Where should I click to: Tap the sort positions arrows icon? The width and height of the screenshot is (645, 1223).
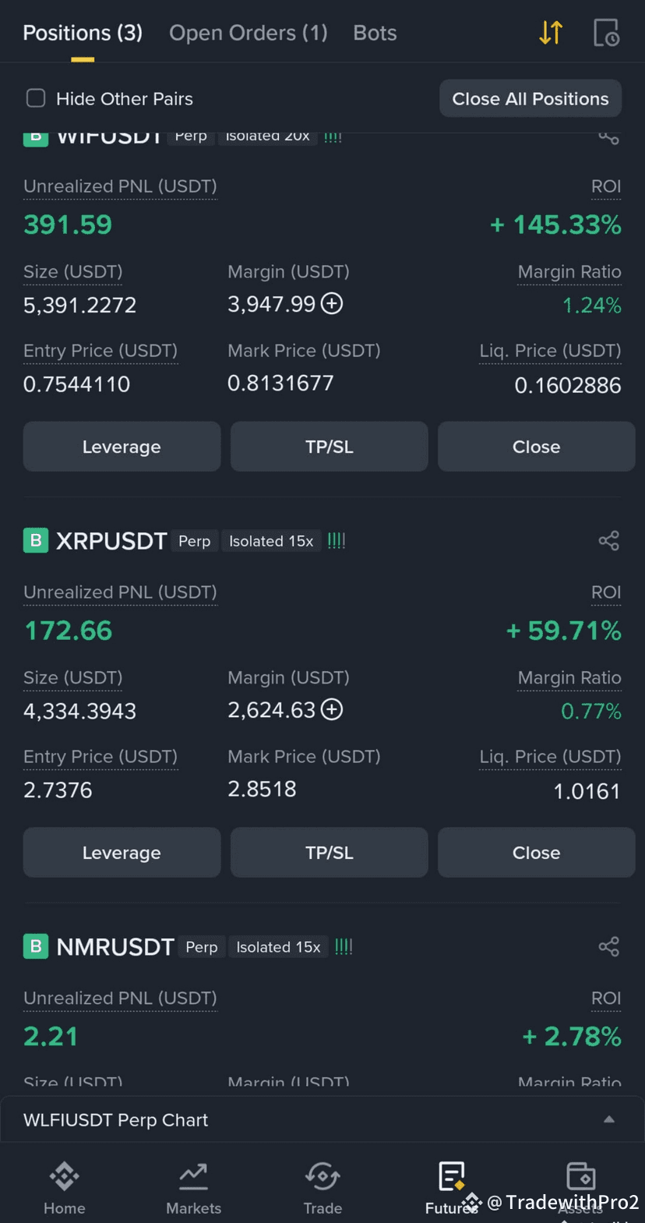click(551, 33)
